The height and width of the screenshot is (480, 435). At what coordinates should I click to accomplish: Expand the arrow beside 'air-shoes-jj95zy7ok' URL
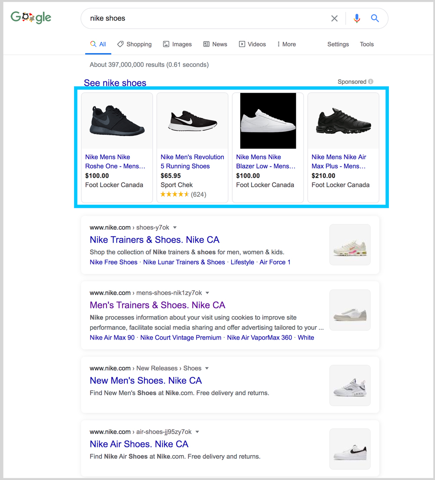(197, 432)
